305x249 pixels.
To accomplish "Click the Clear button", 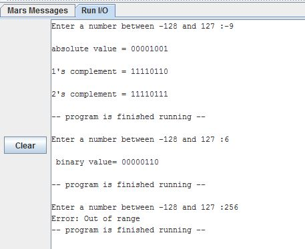I will pyautogui.click(x=25, y=145).
